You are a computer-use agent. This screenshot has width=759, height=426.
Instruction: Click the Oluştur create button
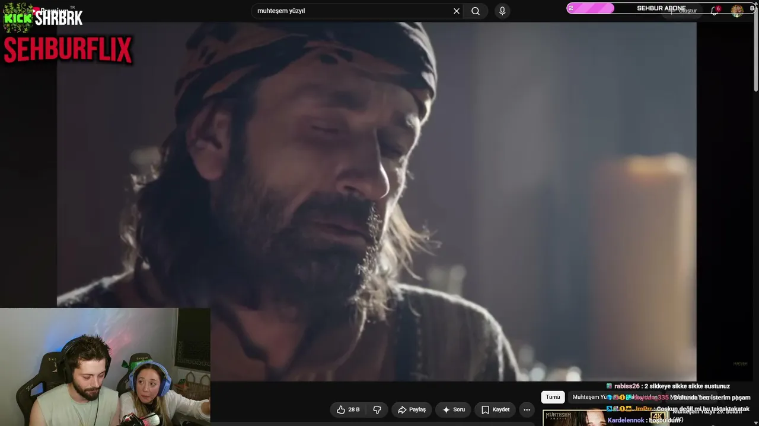pyautogui.click(x=683, y=11)
